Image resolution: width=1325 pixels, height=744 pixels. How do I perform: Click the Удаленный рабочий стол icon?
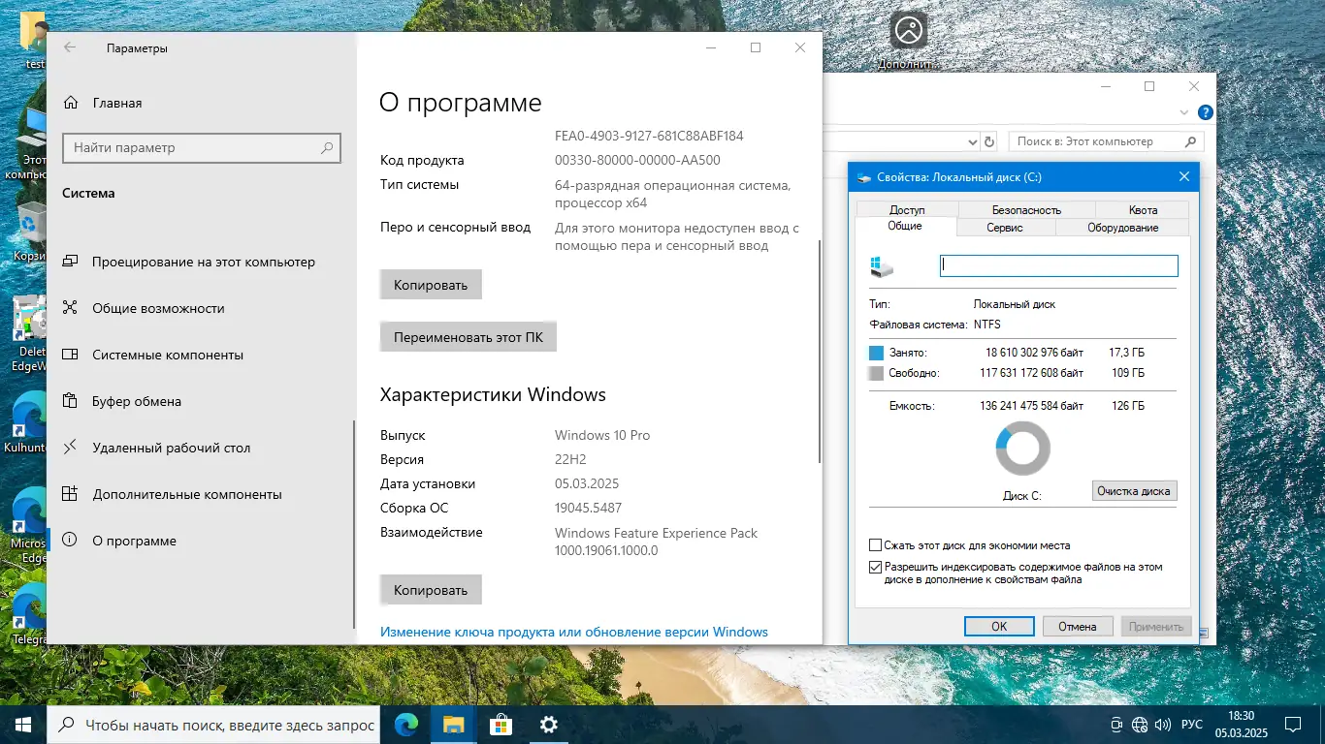point(70,448)
